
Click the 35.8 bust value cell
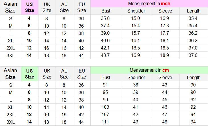[106, 18]
